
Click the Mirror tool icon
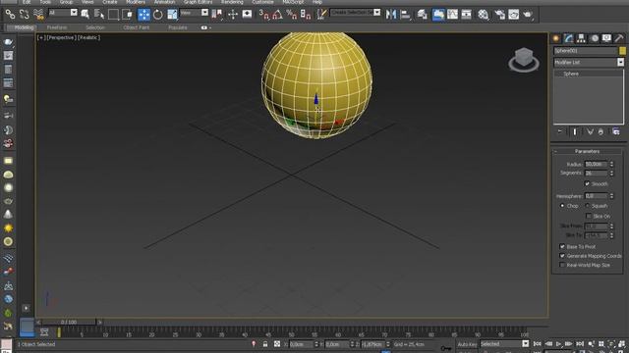(391, 15)
